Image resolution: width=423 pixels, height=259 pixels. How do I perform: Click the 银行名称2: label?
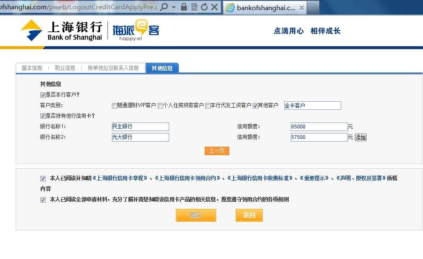(53, 137)
